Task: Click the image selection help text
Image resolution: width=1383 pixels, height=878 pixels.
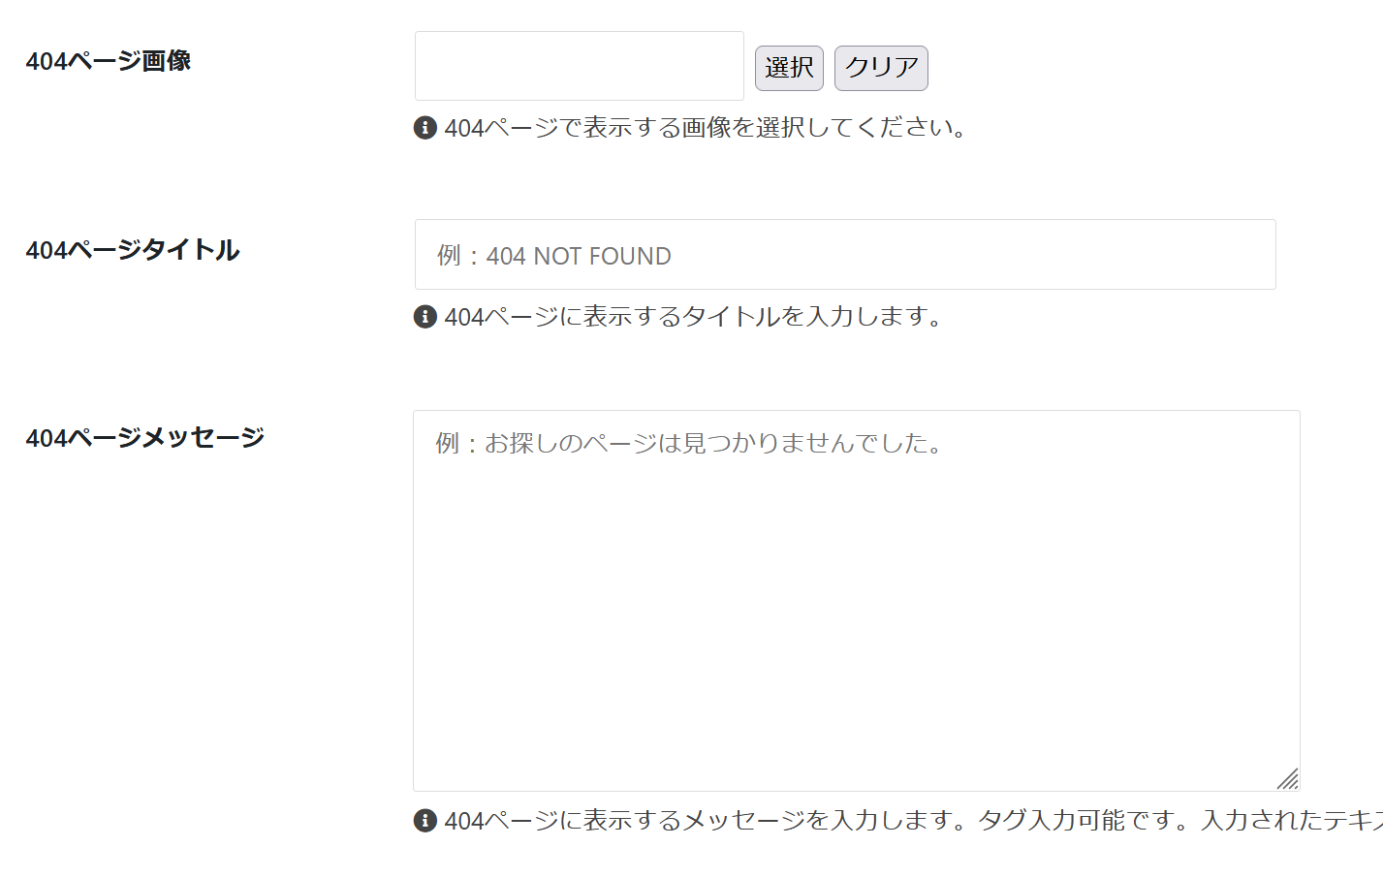Action: click(707, 127)
